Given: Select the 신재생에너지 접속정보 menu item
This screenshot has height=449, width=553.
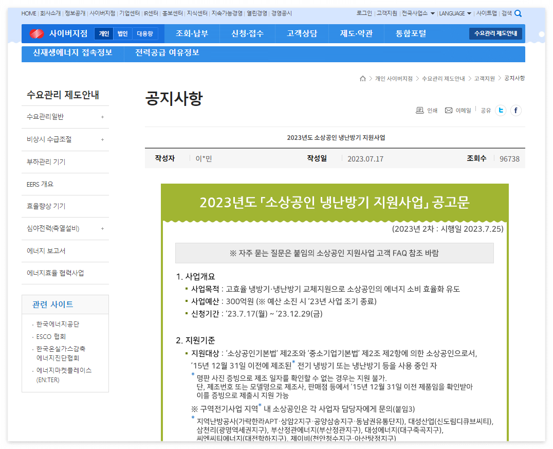Looking at the screenshot, I should 72,53.
